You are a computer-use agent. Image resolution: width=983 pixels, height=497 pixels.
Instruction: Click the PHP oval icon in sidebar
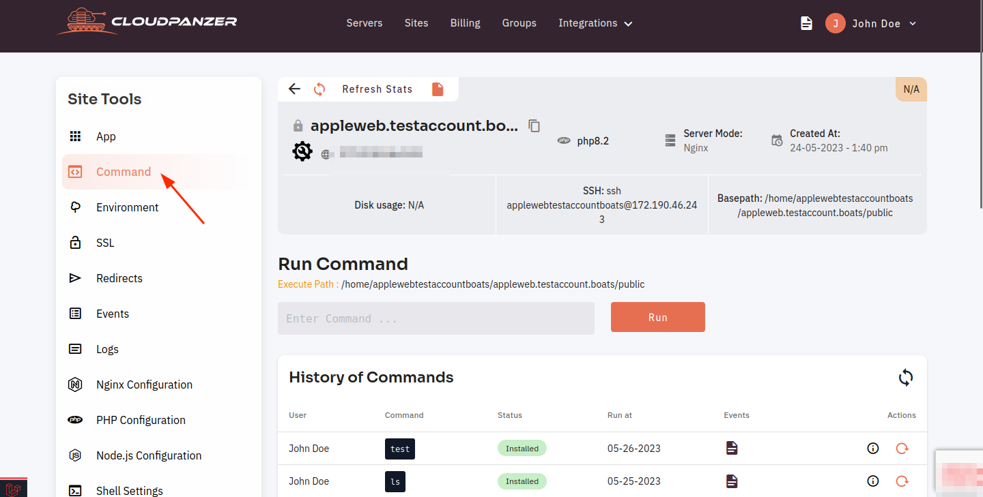point(76,420)
